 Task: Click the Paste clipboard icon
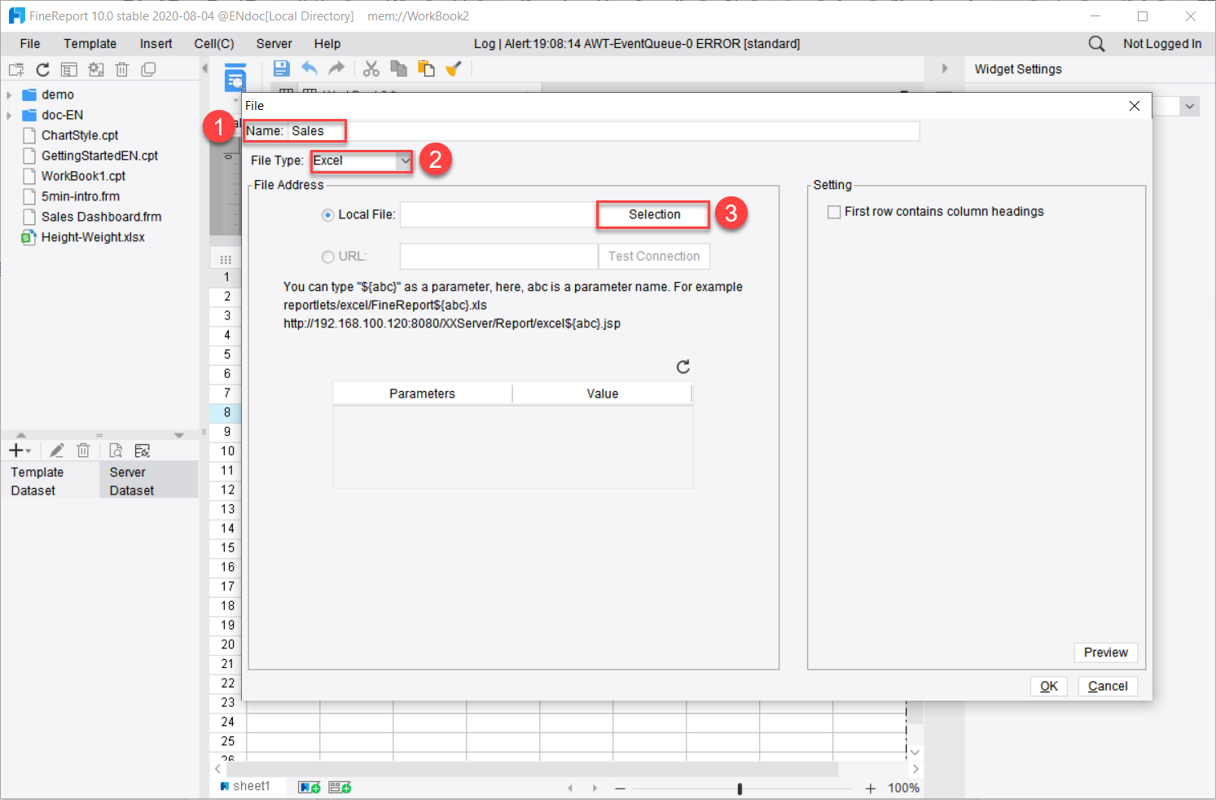coord(426,68)
